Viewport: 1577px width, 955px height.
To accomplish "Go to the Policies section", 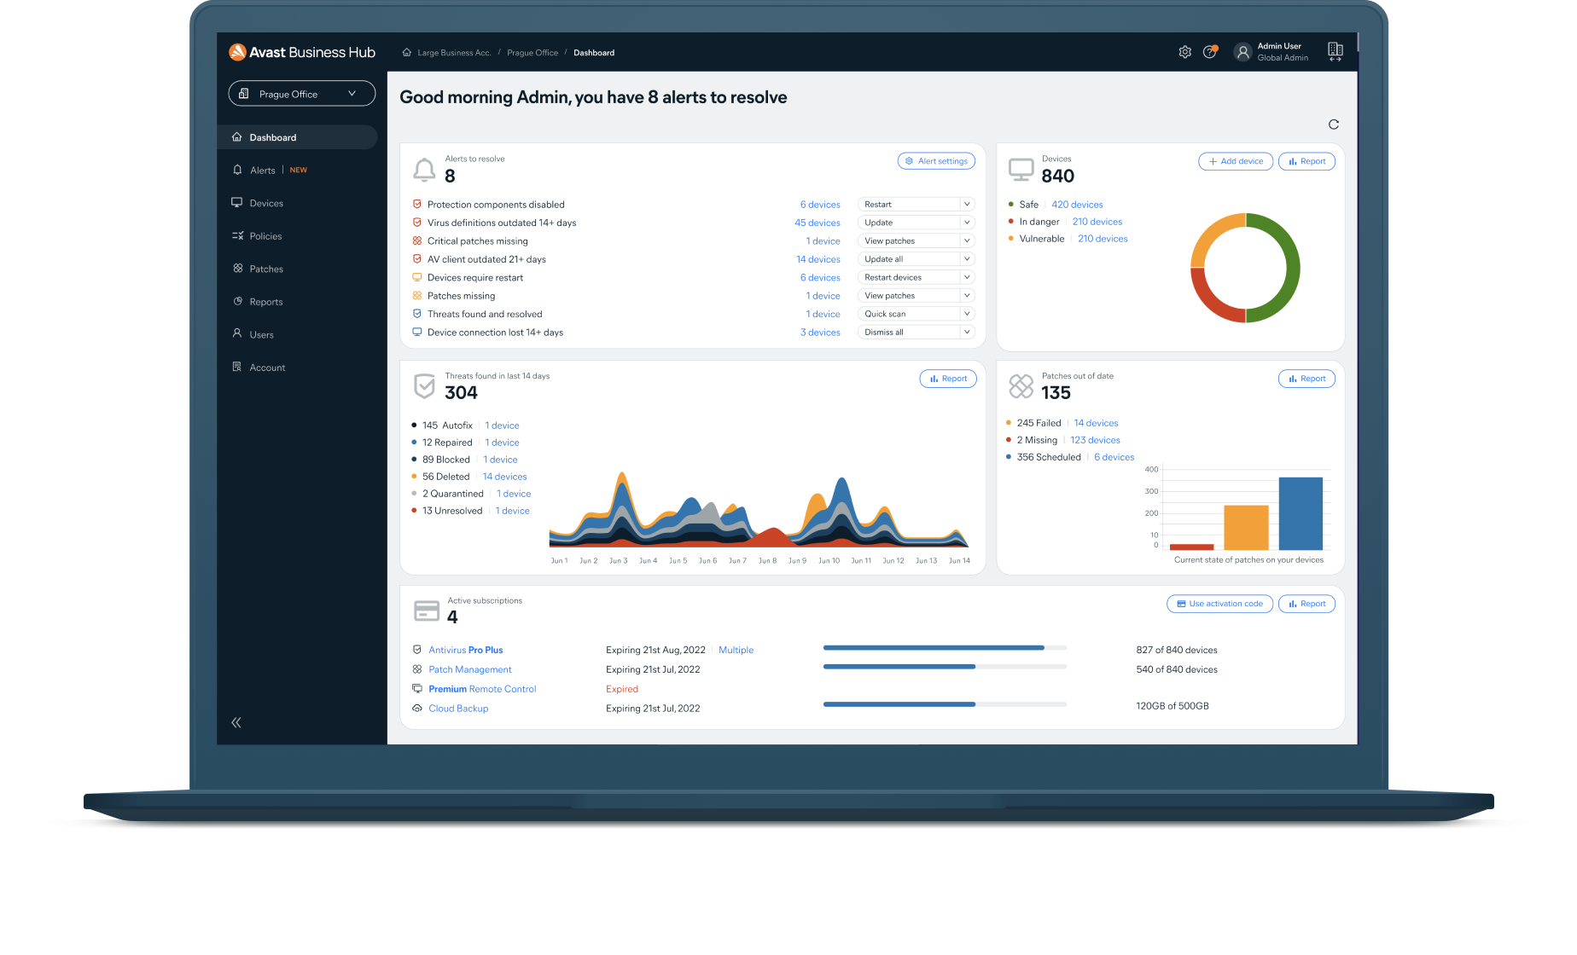I will 265,235.
